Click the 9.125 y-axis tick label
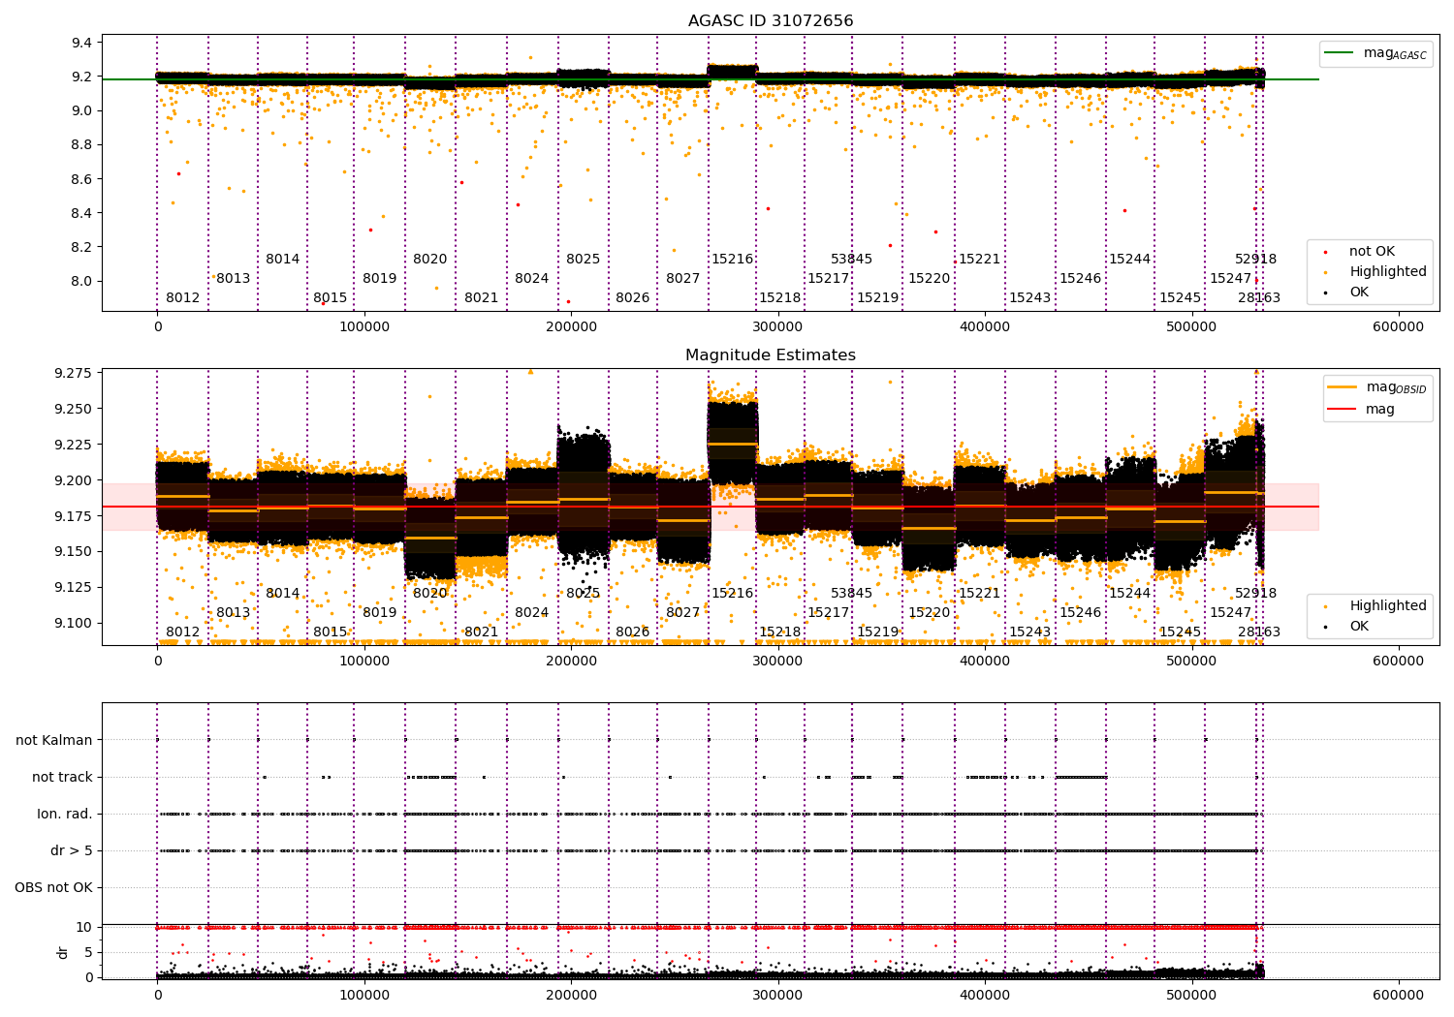The width and height of the screenshot is (1454, 1017). point(74,588)
